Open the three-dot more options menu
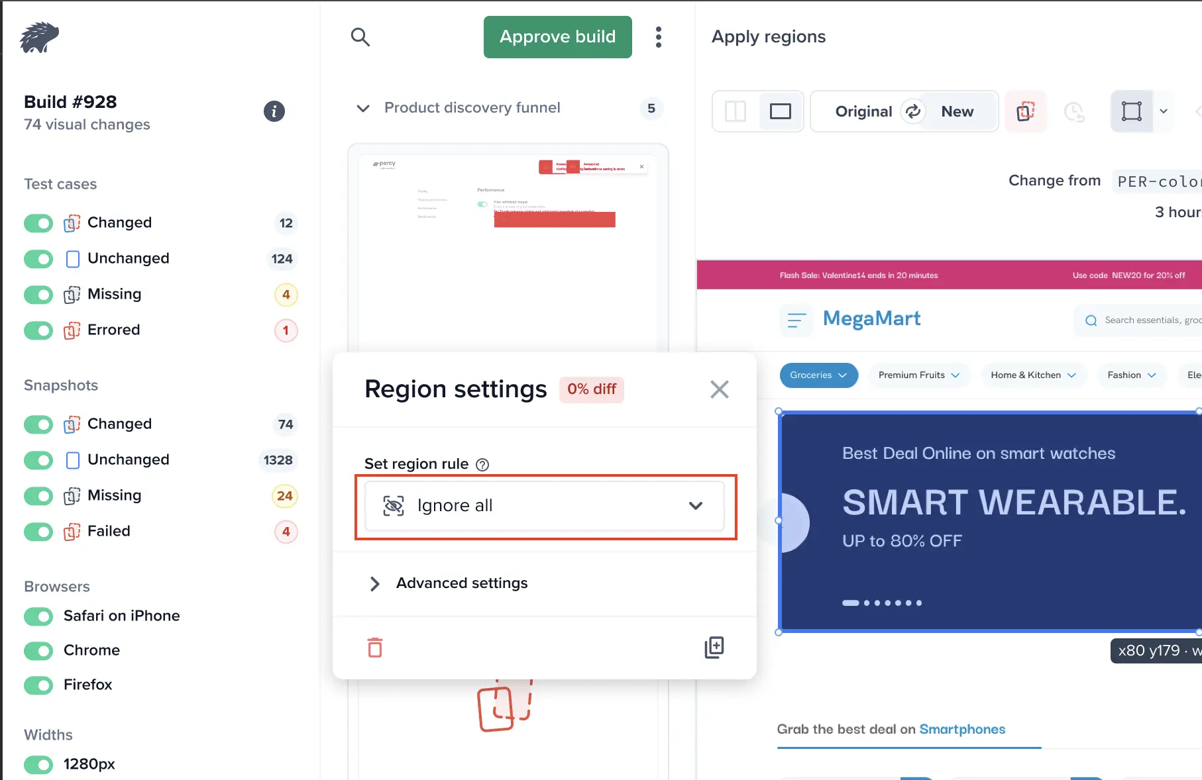 pos(659,37)
